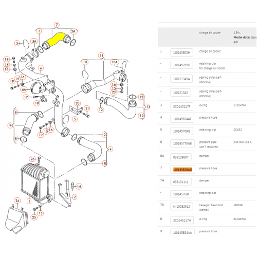
Task: Click callout 17 in the diagram
Action: (x=26, y=97)
